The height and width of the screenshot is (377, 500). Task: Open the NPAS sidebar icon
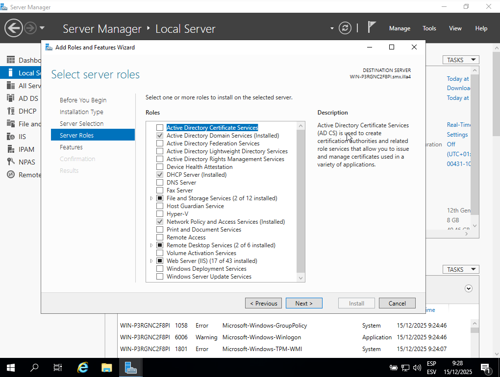pyautogui.click(x=10, y=162)
